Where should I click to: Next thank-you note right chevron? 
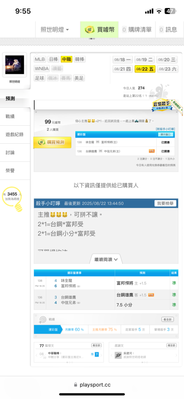(x=176, y=355)
